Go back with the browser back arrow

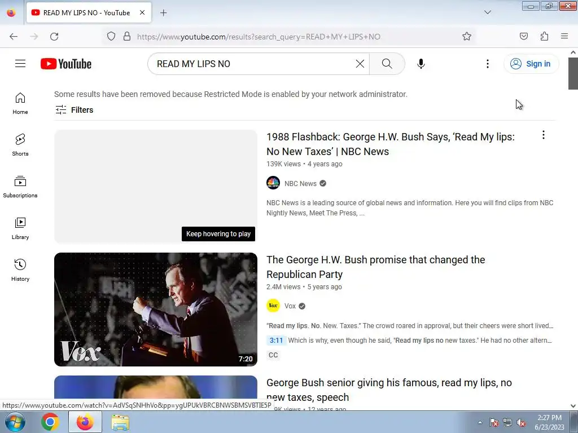14,37
